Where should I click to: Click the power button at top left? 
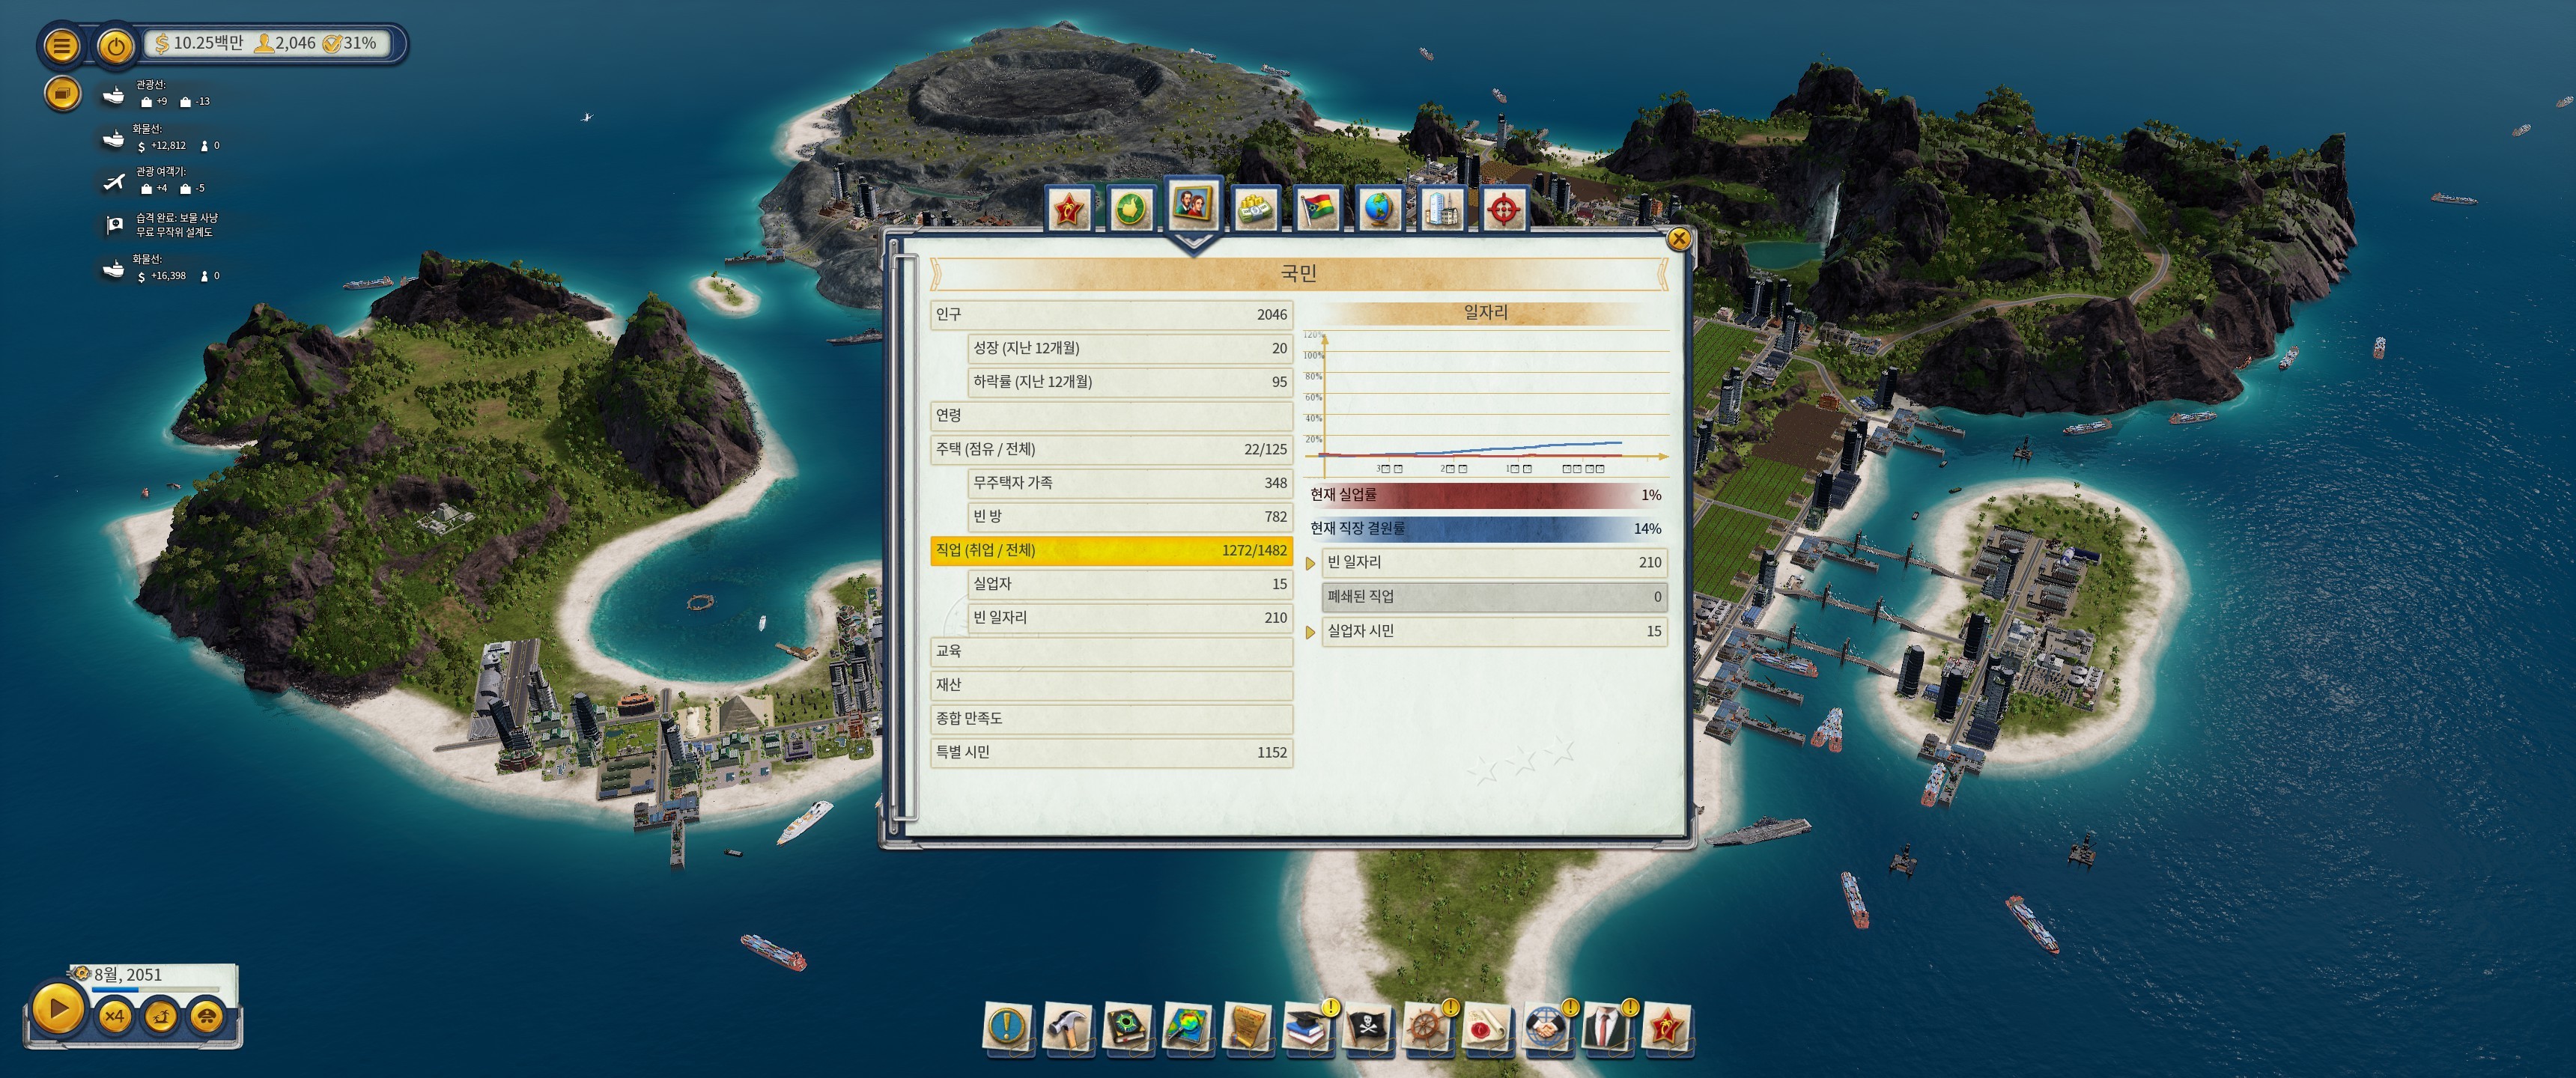tap(116, 46)
